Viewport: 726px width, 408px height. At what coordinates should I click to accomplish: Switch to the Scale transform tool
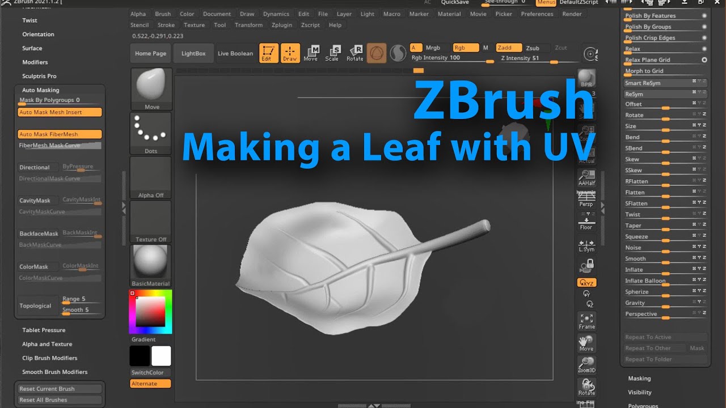click(332, 53)
